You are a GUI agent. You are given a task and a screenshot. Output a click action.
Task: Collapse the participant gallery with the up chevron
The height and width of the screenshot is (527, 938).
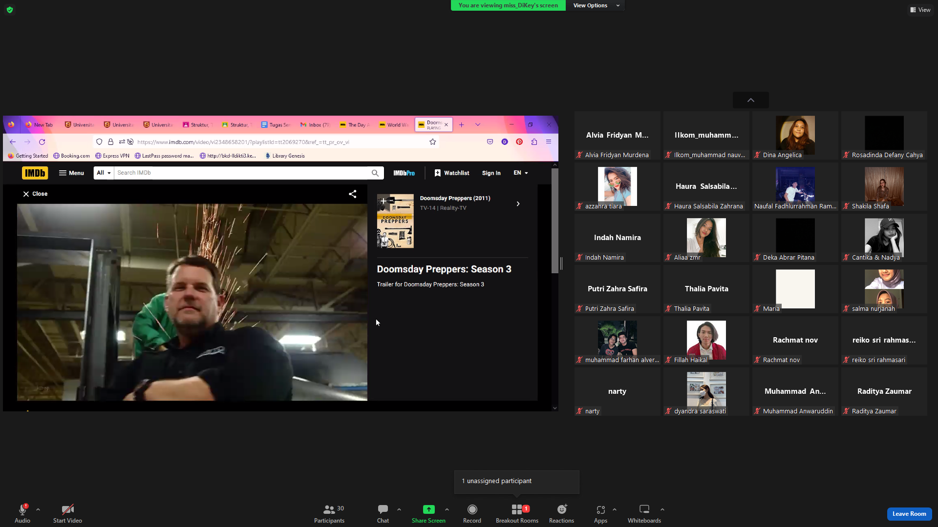point(751,100)
